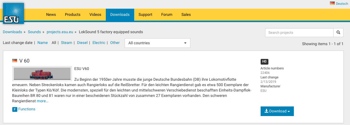Click the German flag beside V 60
The width and height of the screenshot is (350, 125).
(x=15, y=61)
